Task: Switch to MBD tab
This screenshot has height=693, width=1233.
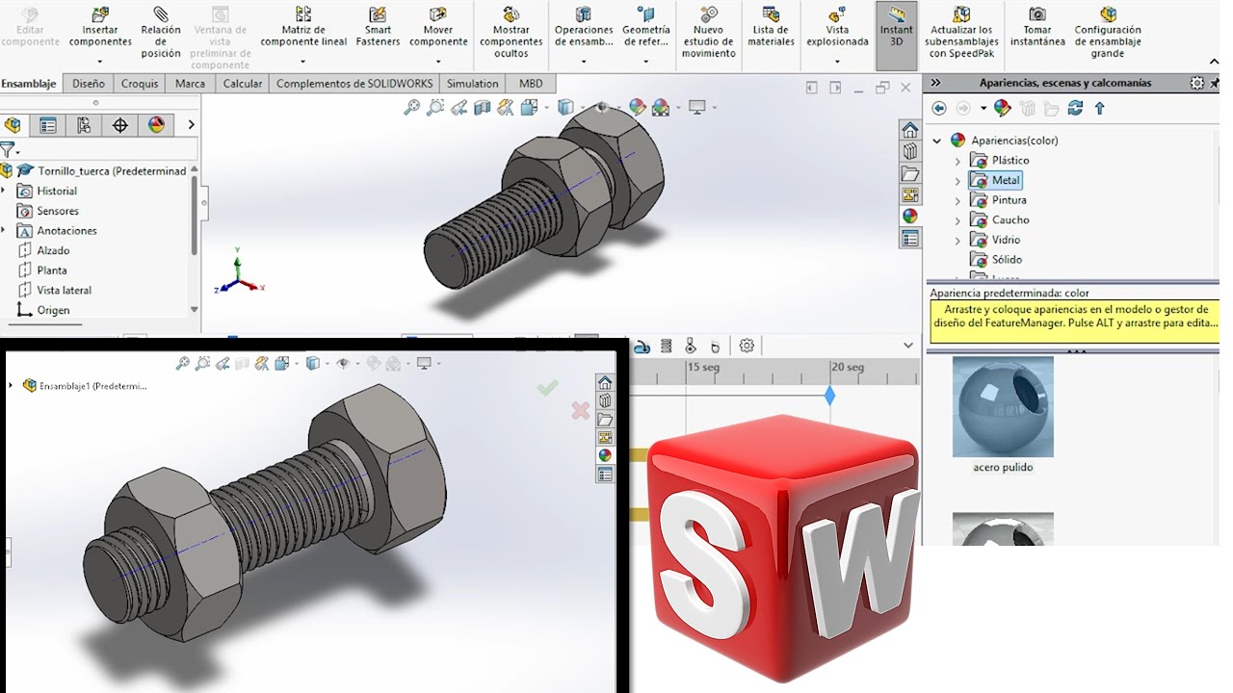Action: coord(531,84)
